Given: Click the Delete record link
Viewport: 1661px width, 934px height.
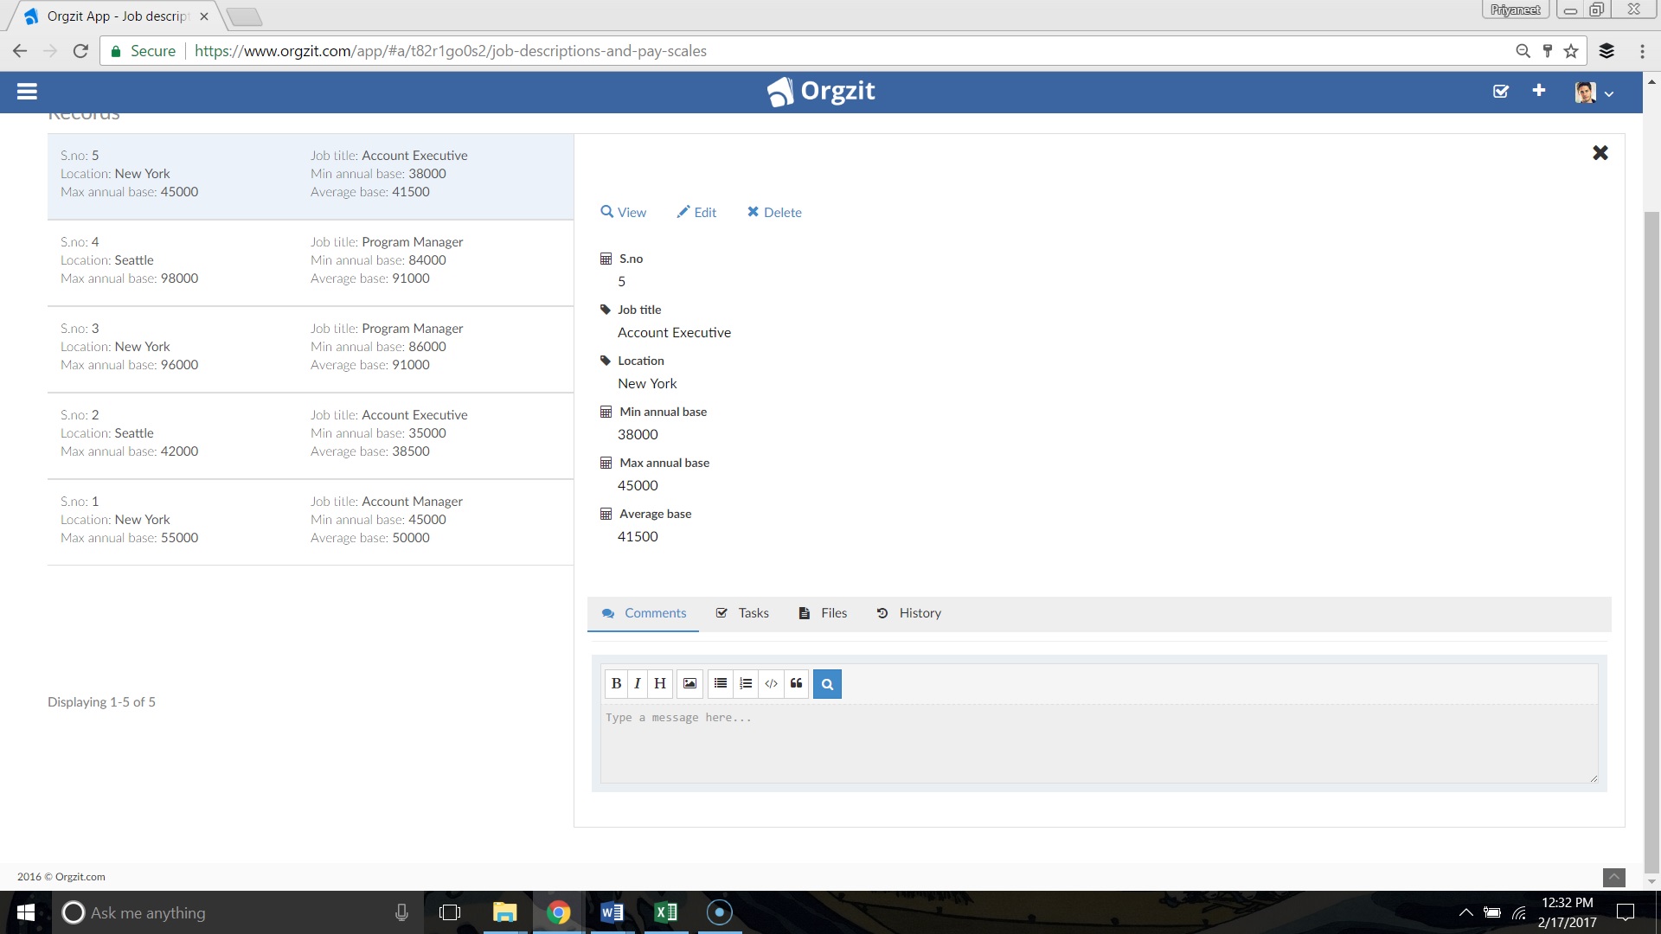Looking at the screenshot, I should point(774,213).
